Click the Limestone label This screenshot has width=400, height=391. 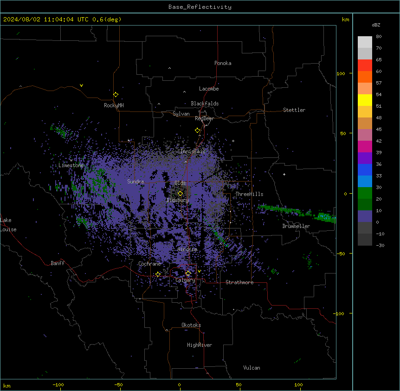click(x=71, y=165)
